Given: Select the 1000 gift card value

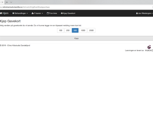Looking at the screenshot, I should point(83,30).
